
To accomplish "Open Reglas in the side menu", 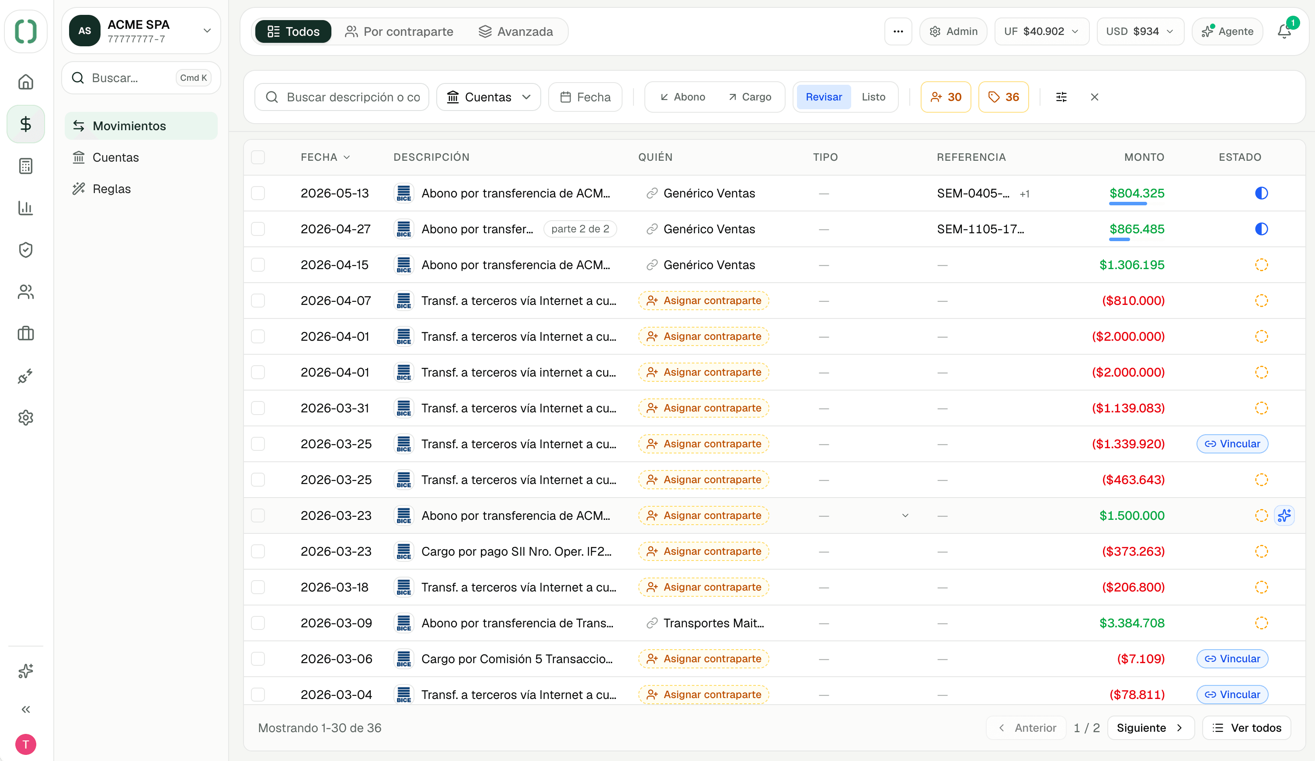I will [x=141, y=189].
